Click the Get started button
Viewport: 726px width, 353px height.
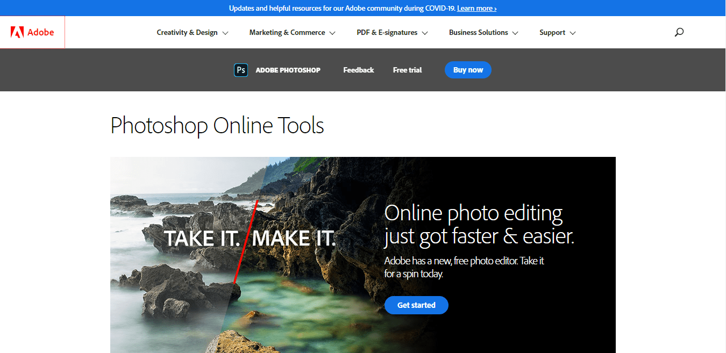click(416, 305)
